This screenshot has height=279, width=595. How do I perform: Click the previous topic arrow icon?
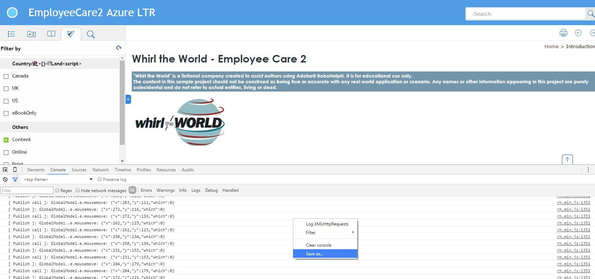[578, 33]
